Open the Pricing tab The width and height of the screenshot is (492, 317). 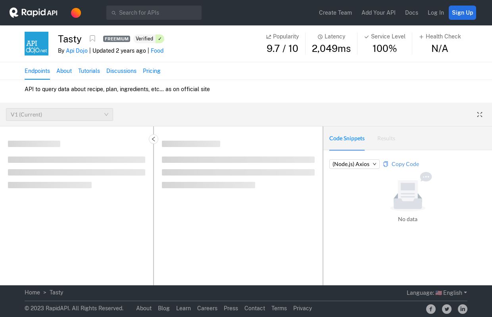point(152,71)
